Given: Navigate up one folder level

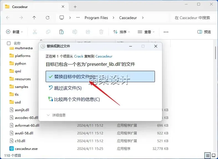Looking at the screenshot, I should click(x=34, y=18).
